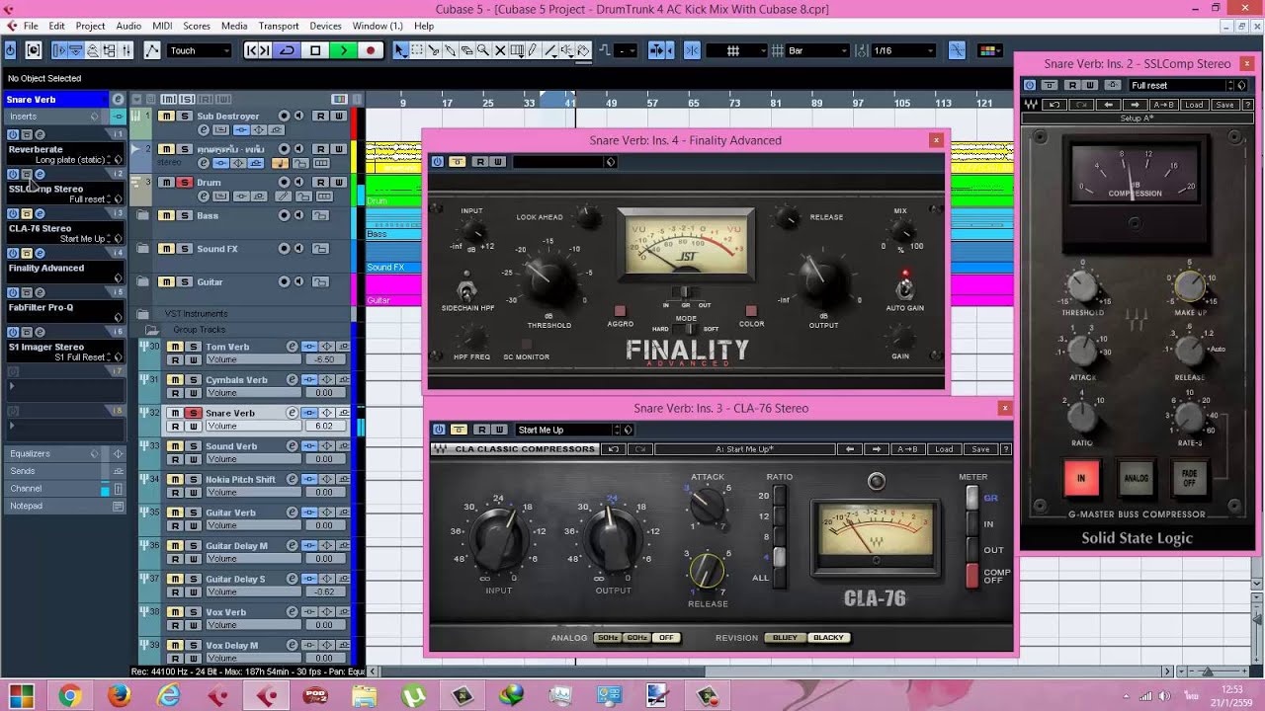Open the Touch automation mode dropdown

tap(199, 50)
